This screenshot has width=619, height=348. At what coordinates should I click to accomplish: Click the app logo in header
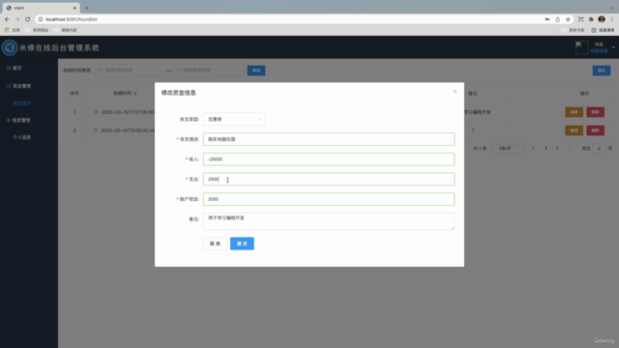[10, 47]
